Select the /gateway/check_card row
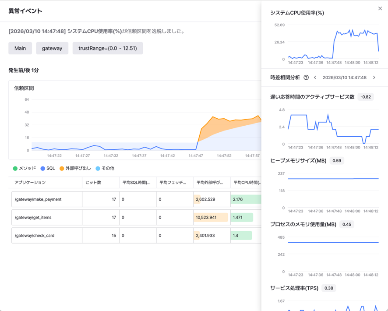Screen dimensions: 388x311 tap(35, 236)
